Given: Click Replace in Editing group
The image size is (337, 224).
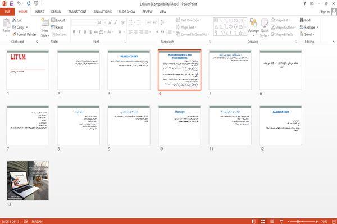Looking at the screenshot, I should click(308, 28).
